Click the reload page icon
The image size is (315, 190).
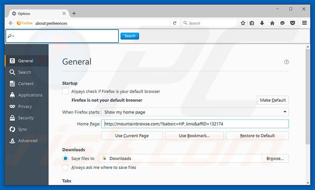coord(175,23)
